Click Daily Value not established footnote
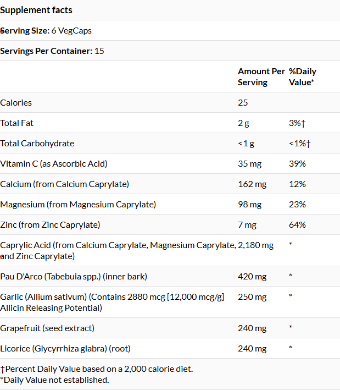 (x=54, y=380)
